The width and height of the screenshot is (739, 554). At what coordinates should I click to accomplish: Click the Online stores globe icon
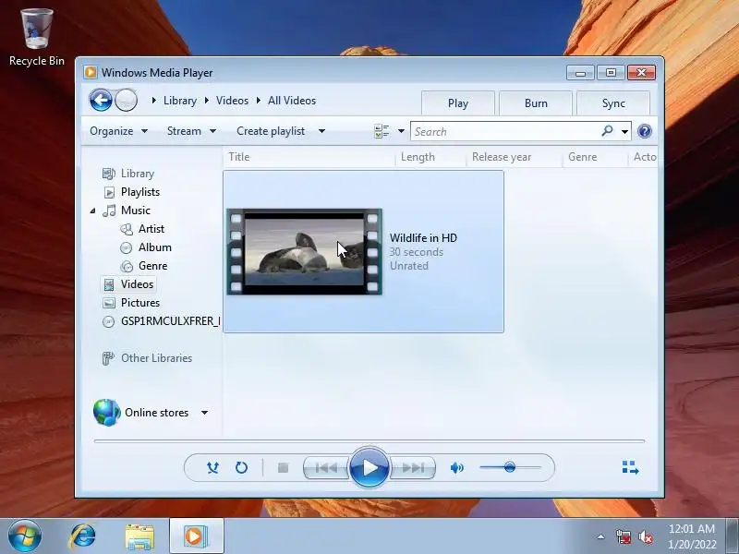point(106,412)
